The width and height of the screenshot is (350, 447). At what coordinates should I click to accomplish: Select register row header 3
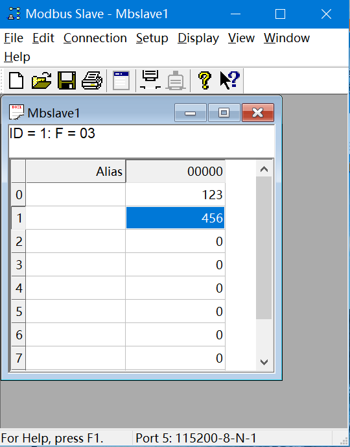[x=19, y=265]
